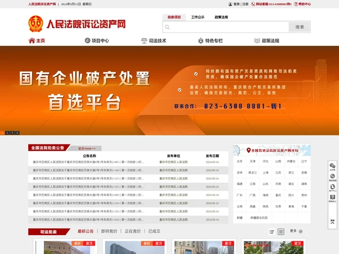339x254 pixels.
Task: Open the second auction item thumbnail
Action: click(135, 247)
